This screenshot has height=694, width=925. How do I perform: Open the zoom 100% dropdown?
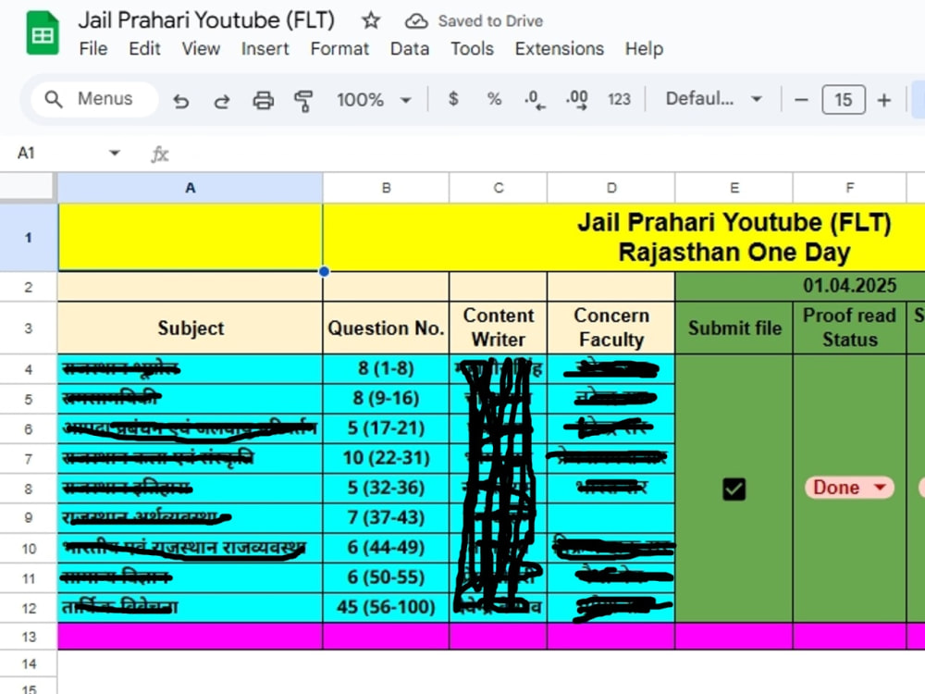[x=374, y=100]
